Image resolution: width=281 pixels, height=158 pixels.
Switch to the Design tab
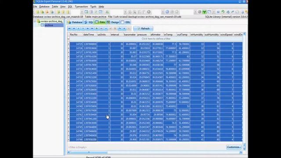[x=113, y=22]
